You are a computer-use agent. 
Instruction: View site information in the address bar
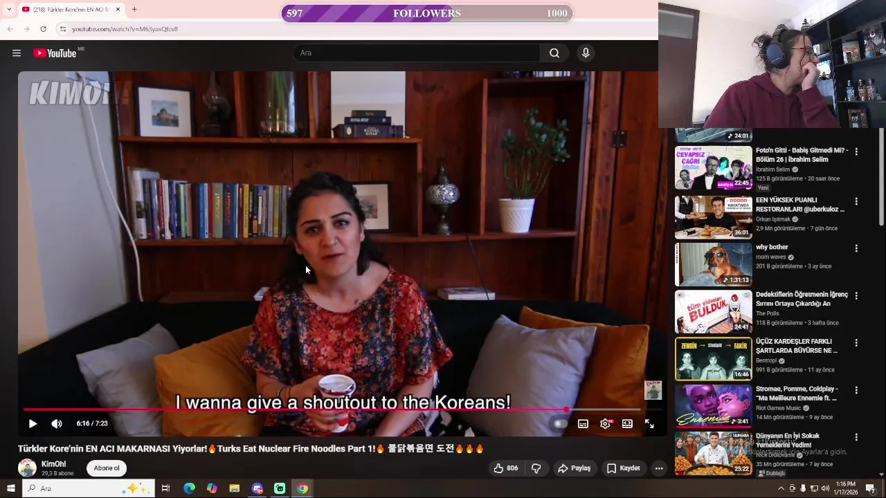point(62,29)
